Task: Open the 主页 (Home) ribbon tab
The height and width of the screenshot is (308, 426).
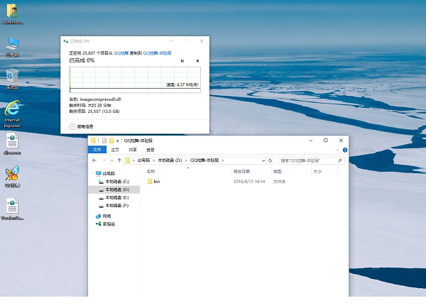Action: click(115, 150)
